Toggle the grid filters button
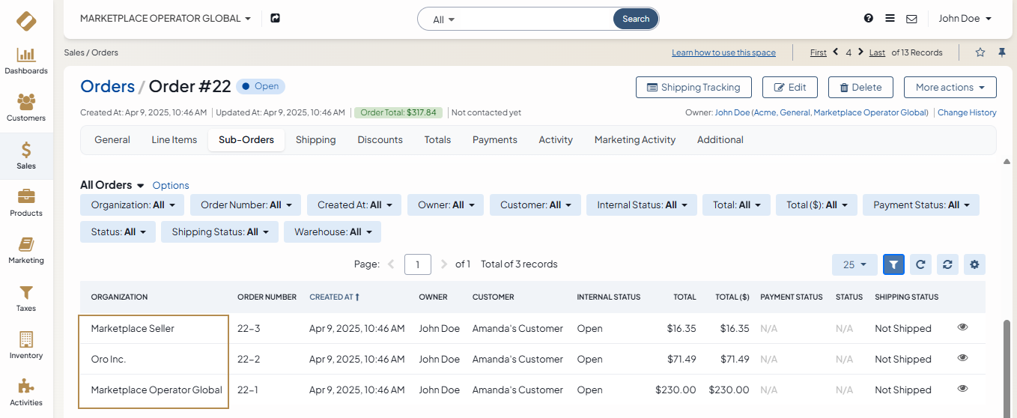The width and height of the screenshot is (1017, 418). click(893, 264)
